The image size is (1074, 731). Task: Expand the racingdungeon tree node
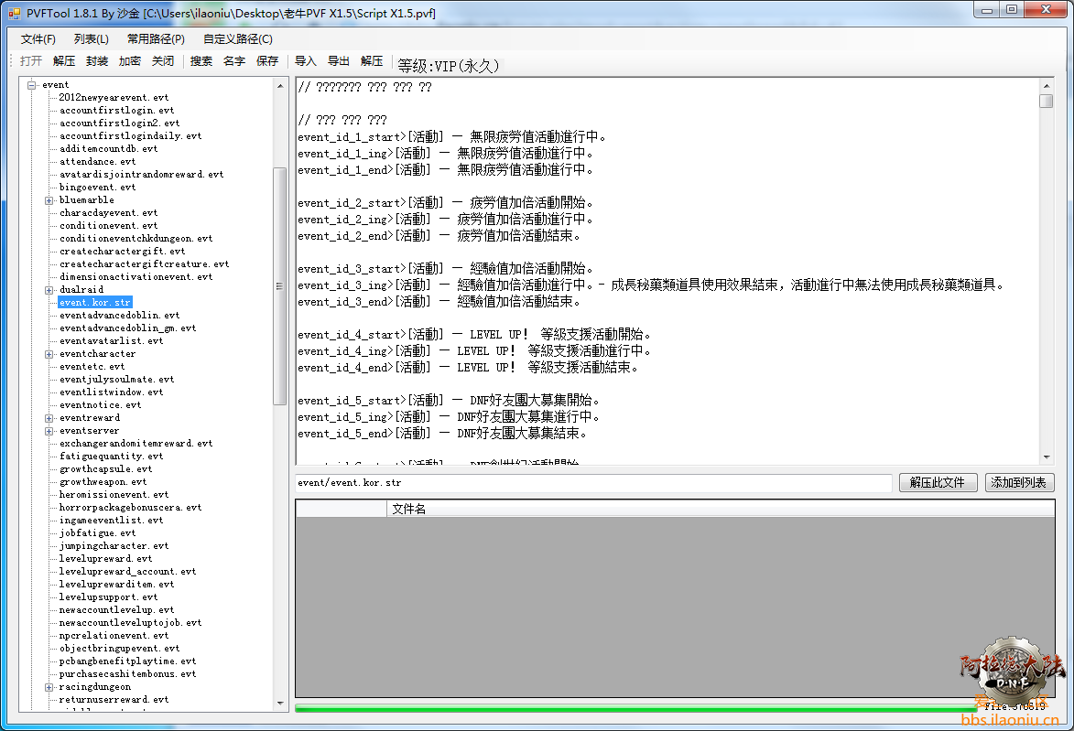coord(49,687)
